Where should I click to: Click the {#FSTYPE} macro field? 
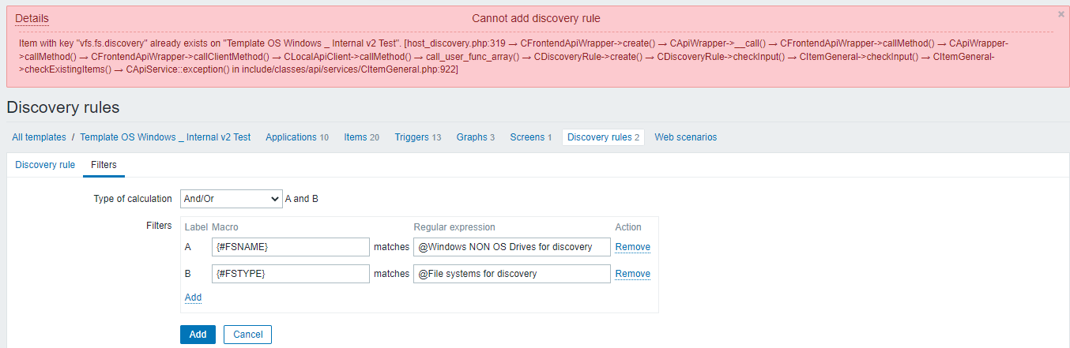(291, 274)
